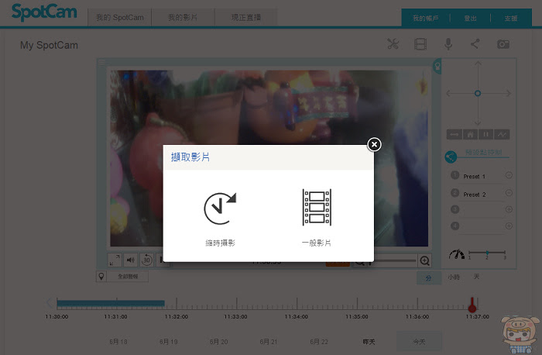Take a snapshot with camera icon

503,44
